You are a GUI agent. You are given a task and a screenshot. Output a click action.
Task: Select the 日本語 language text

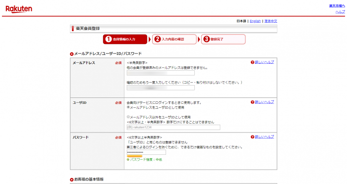(x=241, y=21)
